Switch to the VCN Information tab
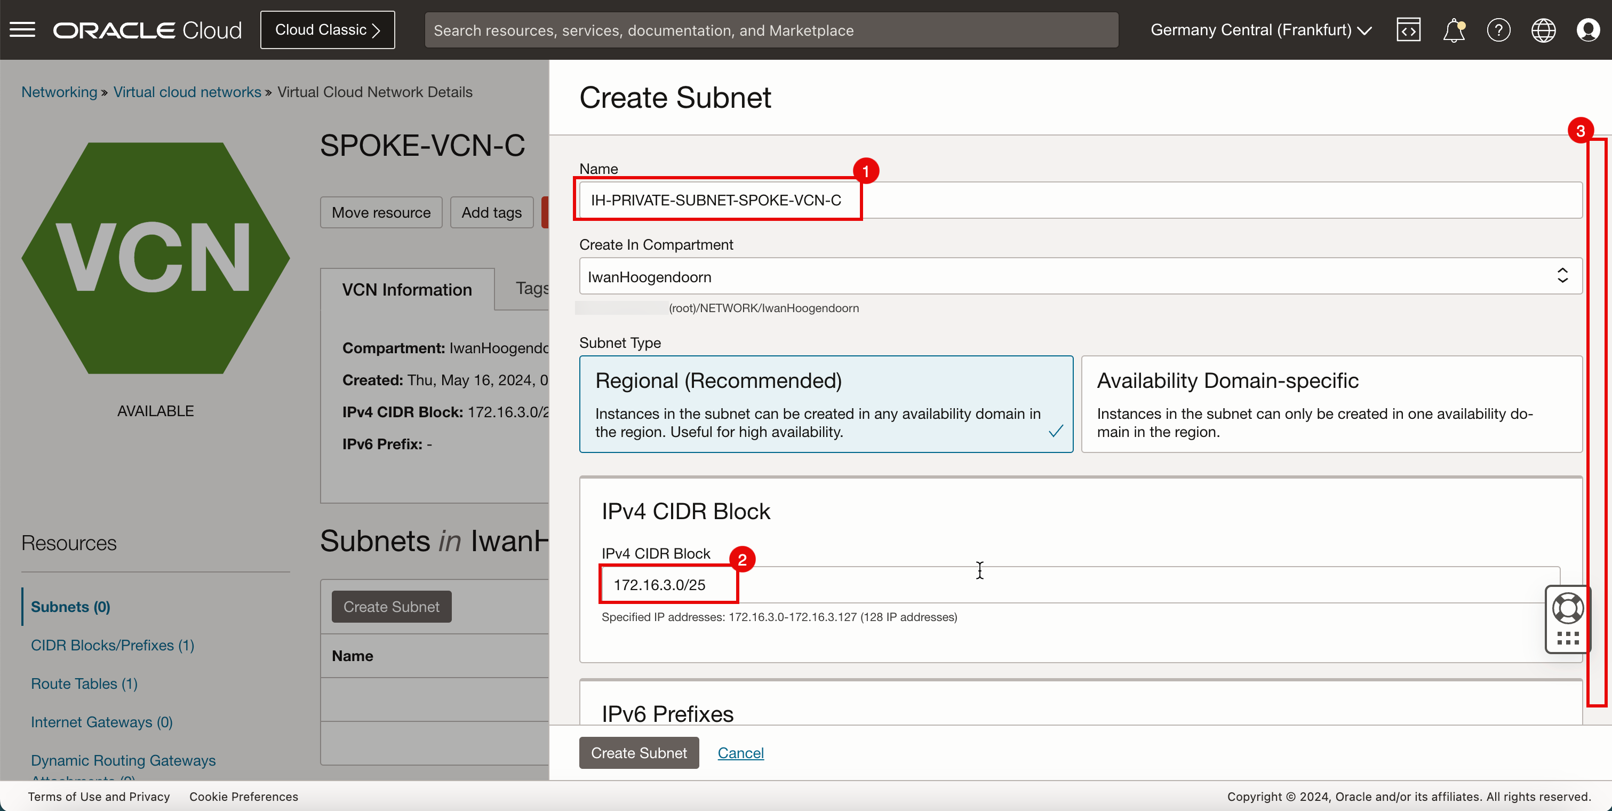1612x811 pixels. click(x=407, y=289)
